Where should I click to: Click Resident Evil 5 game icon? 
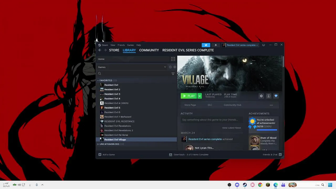click(x=102, y=108)
